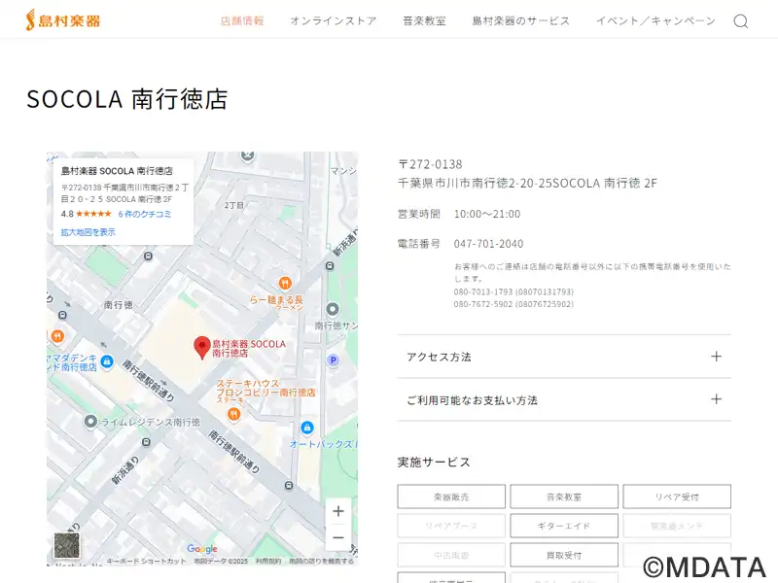Viewport: 778px width, 583px height.
Task: Click the SOCOLA 南行徳店 page heading
Action: point(127,99)
